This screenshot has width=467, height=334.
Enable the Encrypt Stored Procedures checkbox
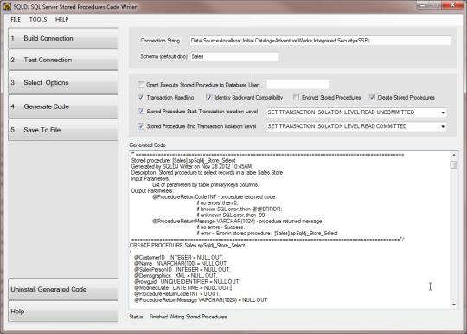[x=296, y=98]
